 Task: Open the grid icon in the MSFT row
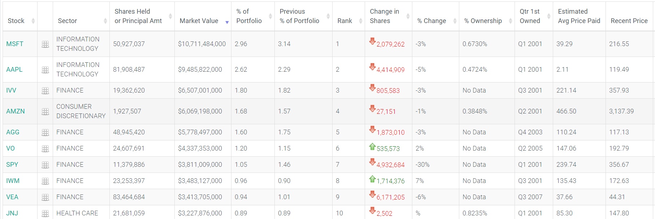[x=45, y=44]
